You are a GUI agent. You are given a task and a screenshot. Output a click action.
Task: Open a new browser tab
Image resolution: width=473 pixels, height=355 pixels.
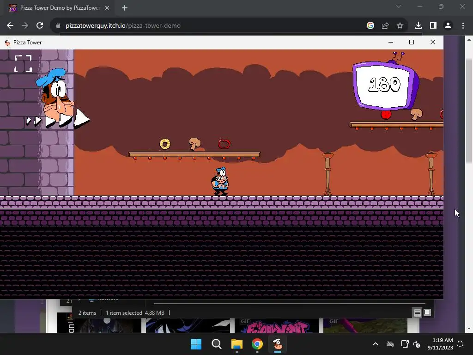pyautogui.click(x=125, y=8)
